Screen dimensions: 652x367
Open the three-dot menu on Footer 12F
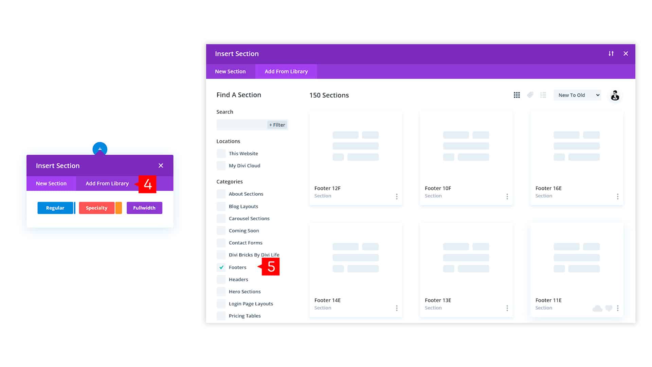tap(396, 196)
